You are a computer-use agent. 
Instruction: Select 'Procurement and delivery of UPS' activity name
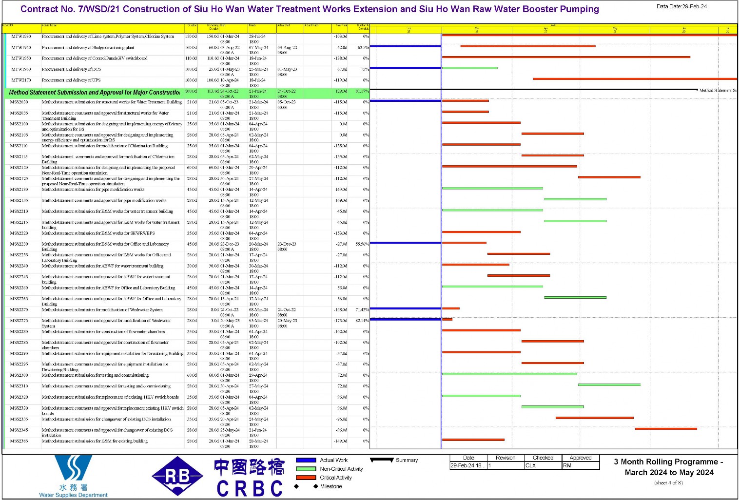(71, 80)
